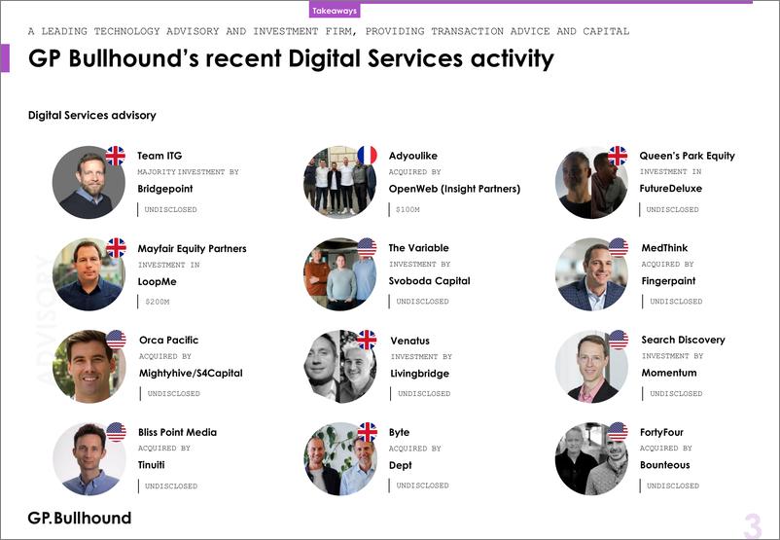Click the US flag beside Bliss Point Media

coord(117,432)
